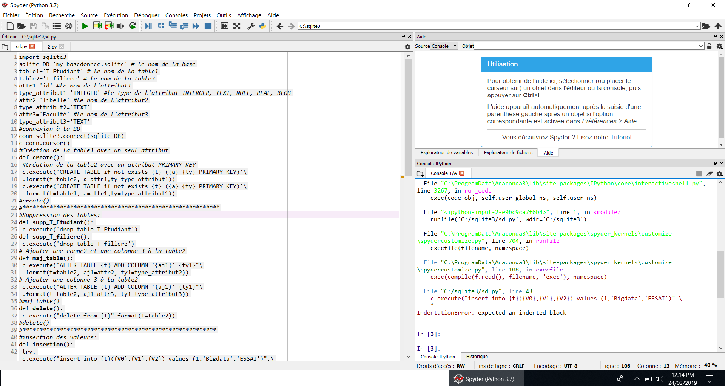The width and height of the screenshot is (725, 386).
Task: Open a file with the folder icon
Action: [x=22, y=26]
